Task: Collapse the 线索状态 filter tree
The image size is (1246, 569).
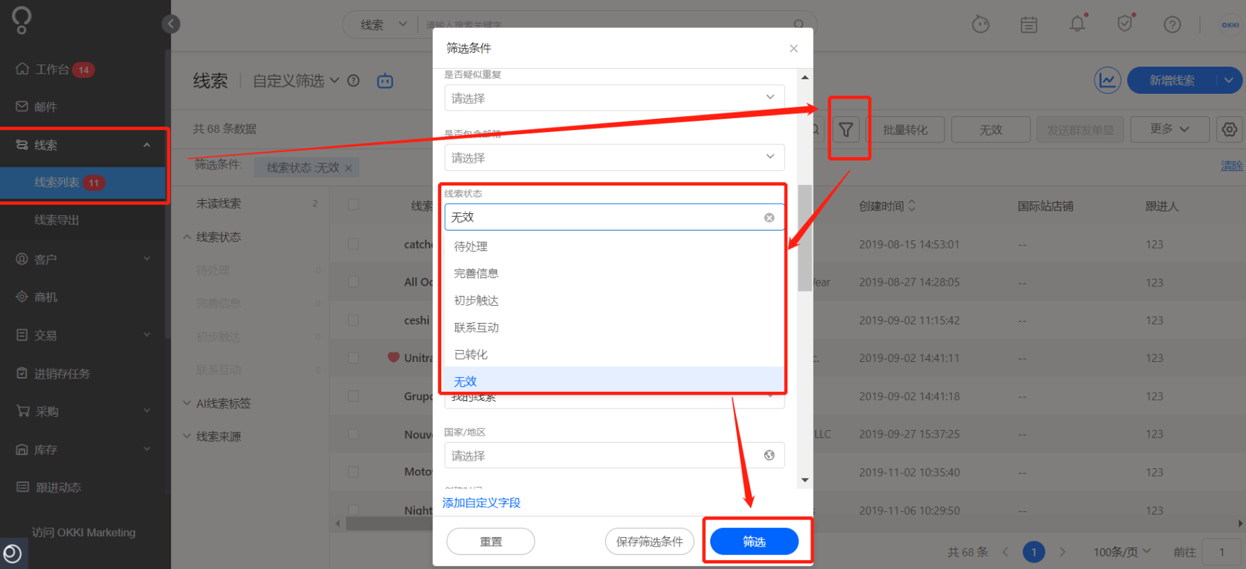Action: click(187, 238)
